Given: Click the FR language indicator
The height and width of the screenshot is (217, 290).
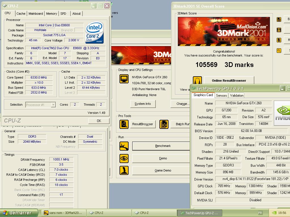Looking at the screenshot, I should tap(260, 213).
